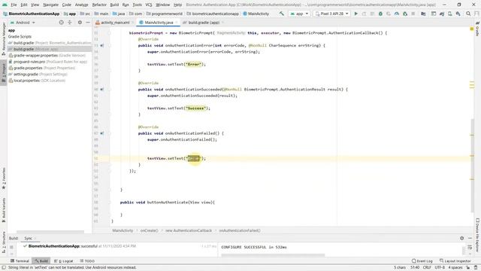Open the Tools menu
This screenshot has height=271, width=481.
pyautogui.click(x=137, y=5)
